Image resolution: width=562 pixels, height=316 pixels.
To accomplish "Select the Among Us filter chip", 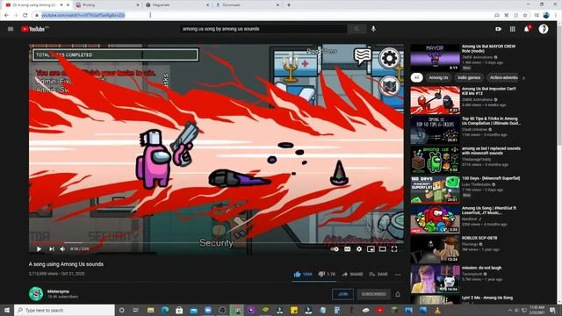I will [x=438, y=77].
